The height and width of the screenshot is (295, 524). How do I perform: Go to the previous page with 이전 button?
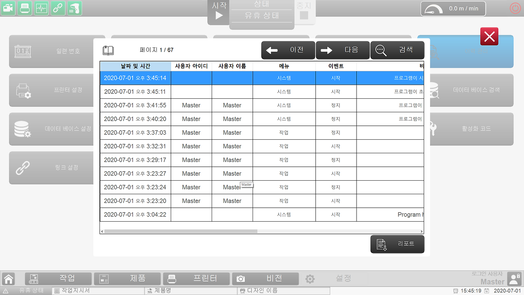(288, 50)
